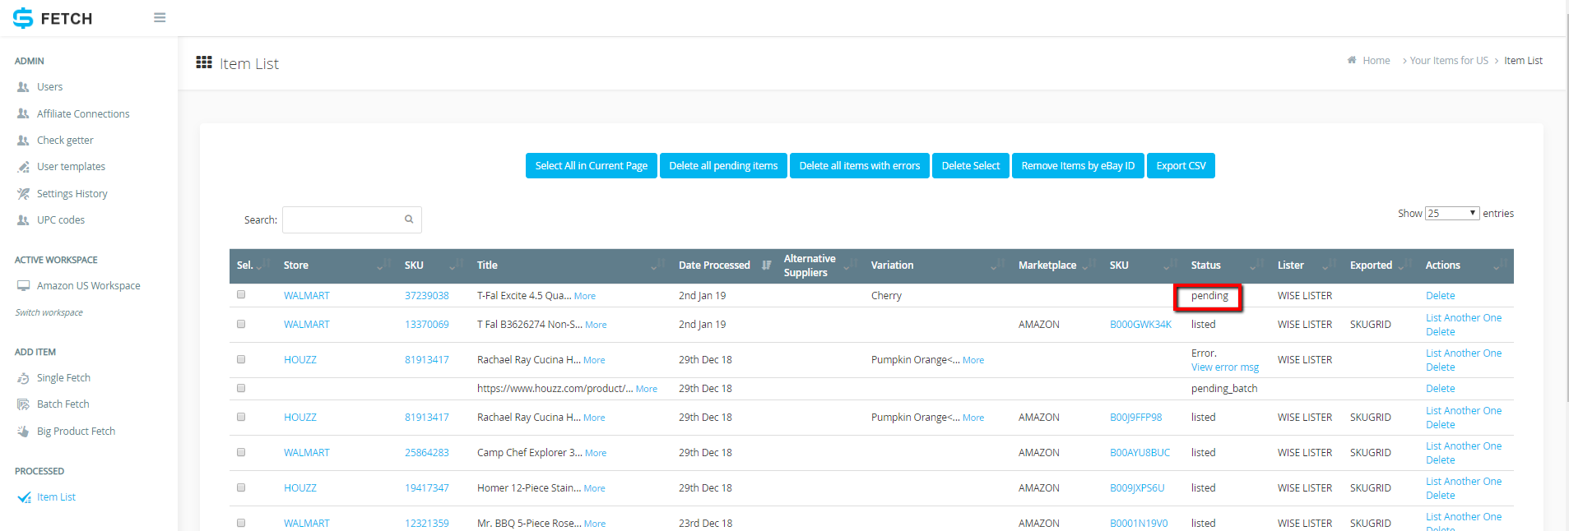Viewport: 1569px width, 531px height.
Task: Open the Show entries dropdown
Action: [1452, 214]
